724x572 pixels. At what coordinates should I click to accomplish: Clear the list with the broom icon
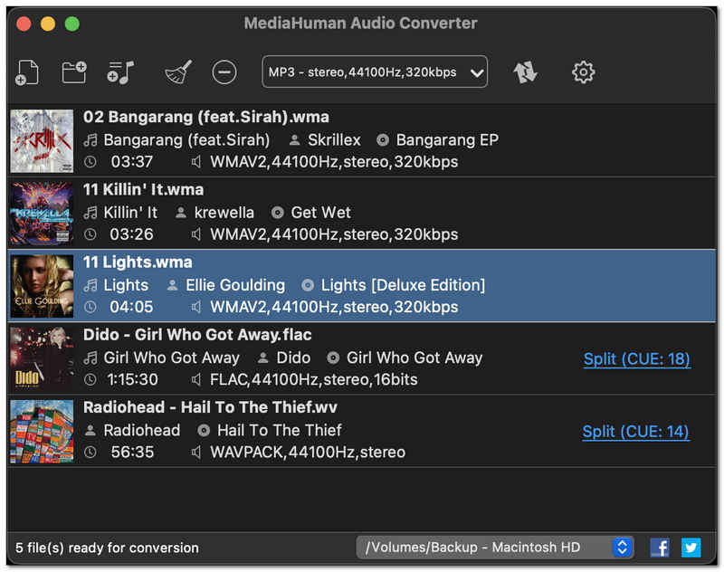coord(178,72)
